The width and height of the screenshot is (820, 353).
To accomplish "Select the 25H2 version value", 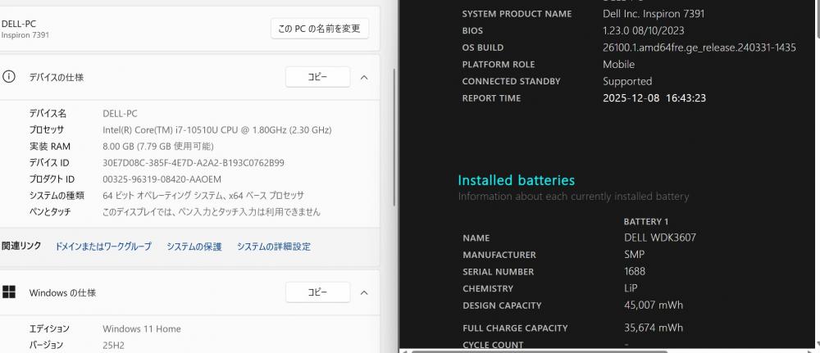I will point(113,345).
